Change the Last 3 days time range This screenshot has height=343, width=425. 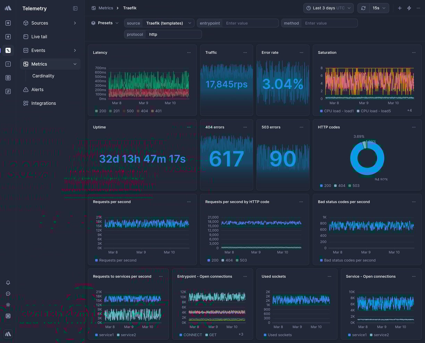[x=328, y=8]
